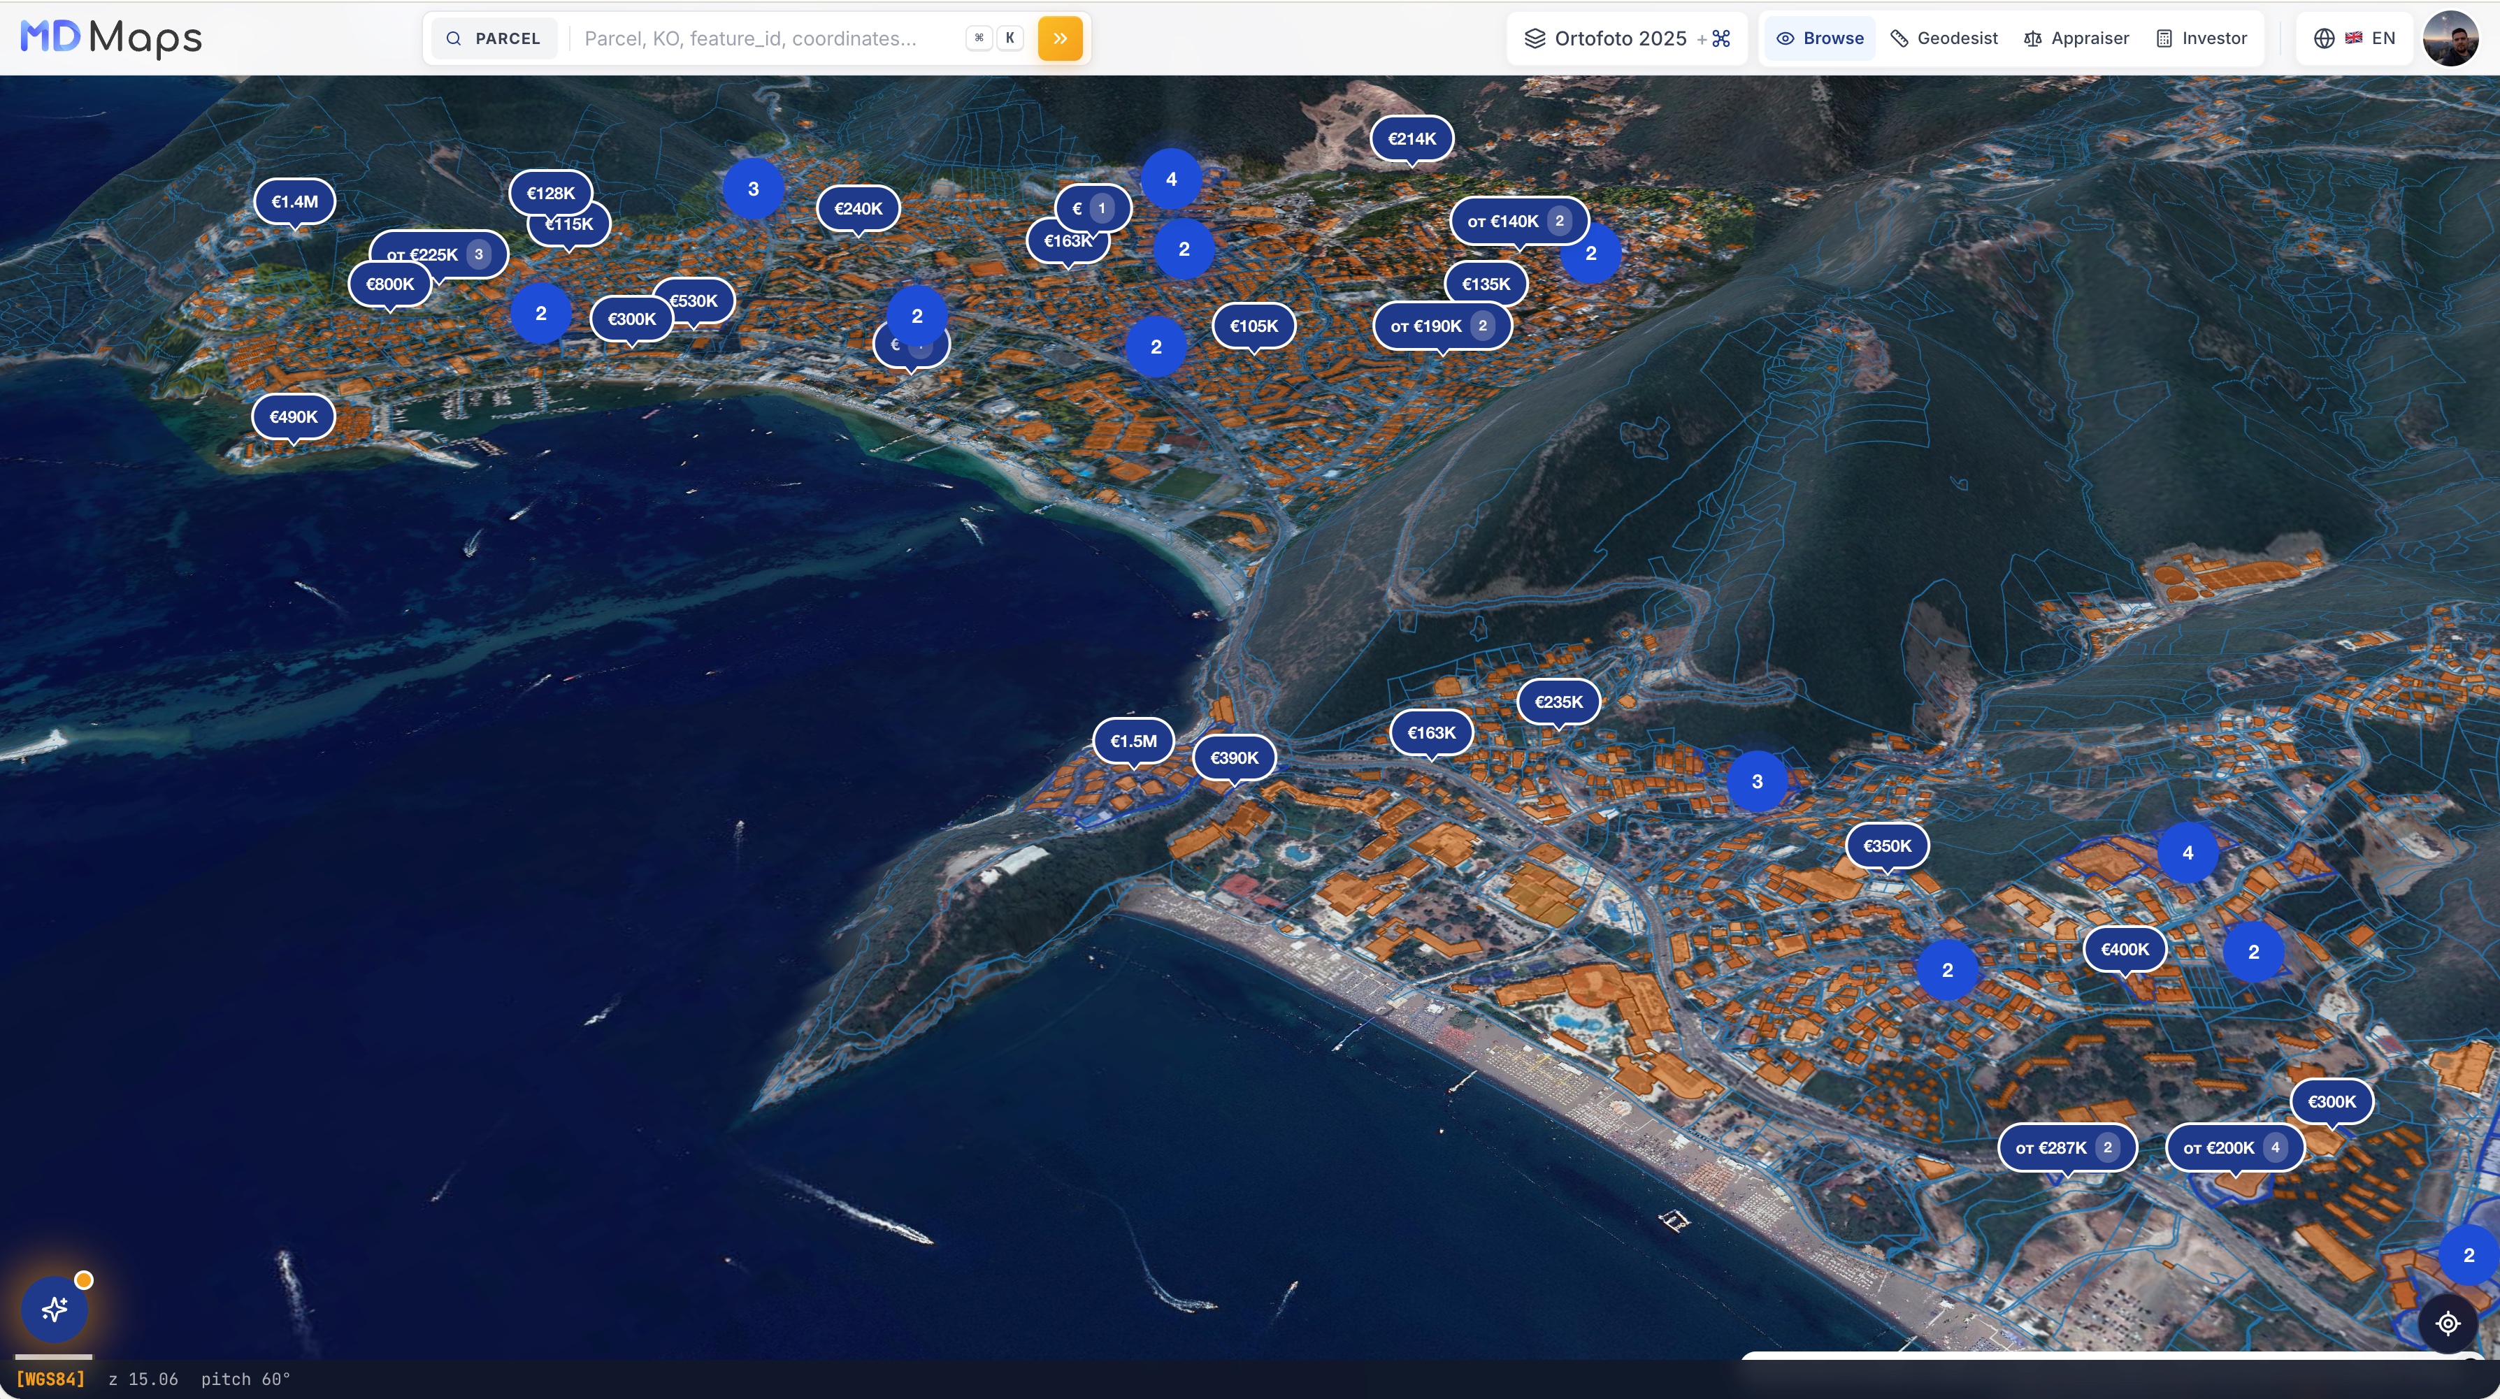Click the WGS84 coordinate system label
Screen dimensions: 2500x1399
(x=50, y=1379)
